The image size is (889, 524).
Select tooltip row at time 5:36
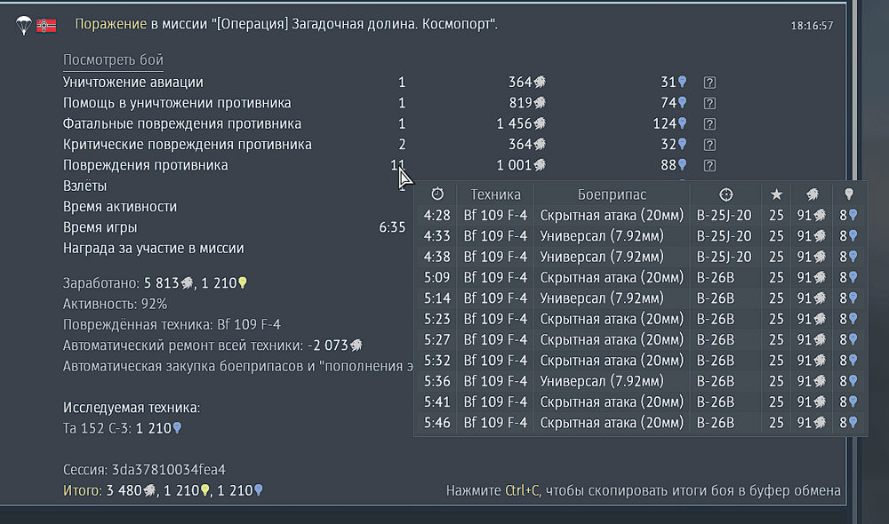point(640,381)
